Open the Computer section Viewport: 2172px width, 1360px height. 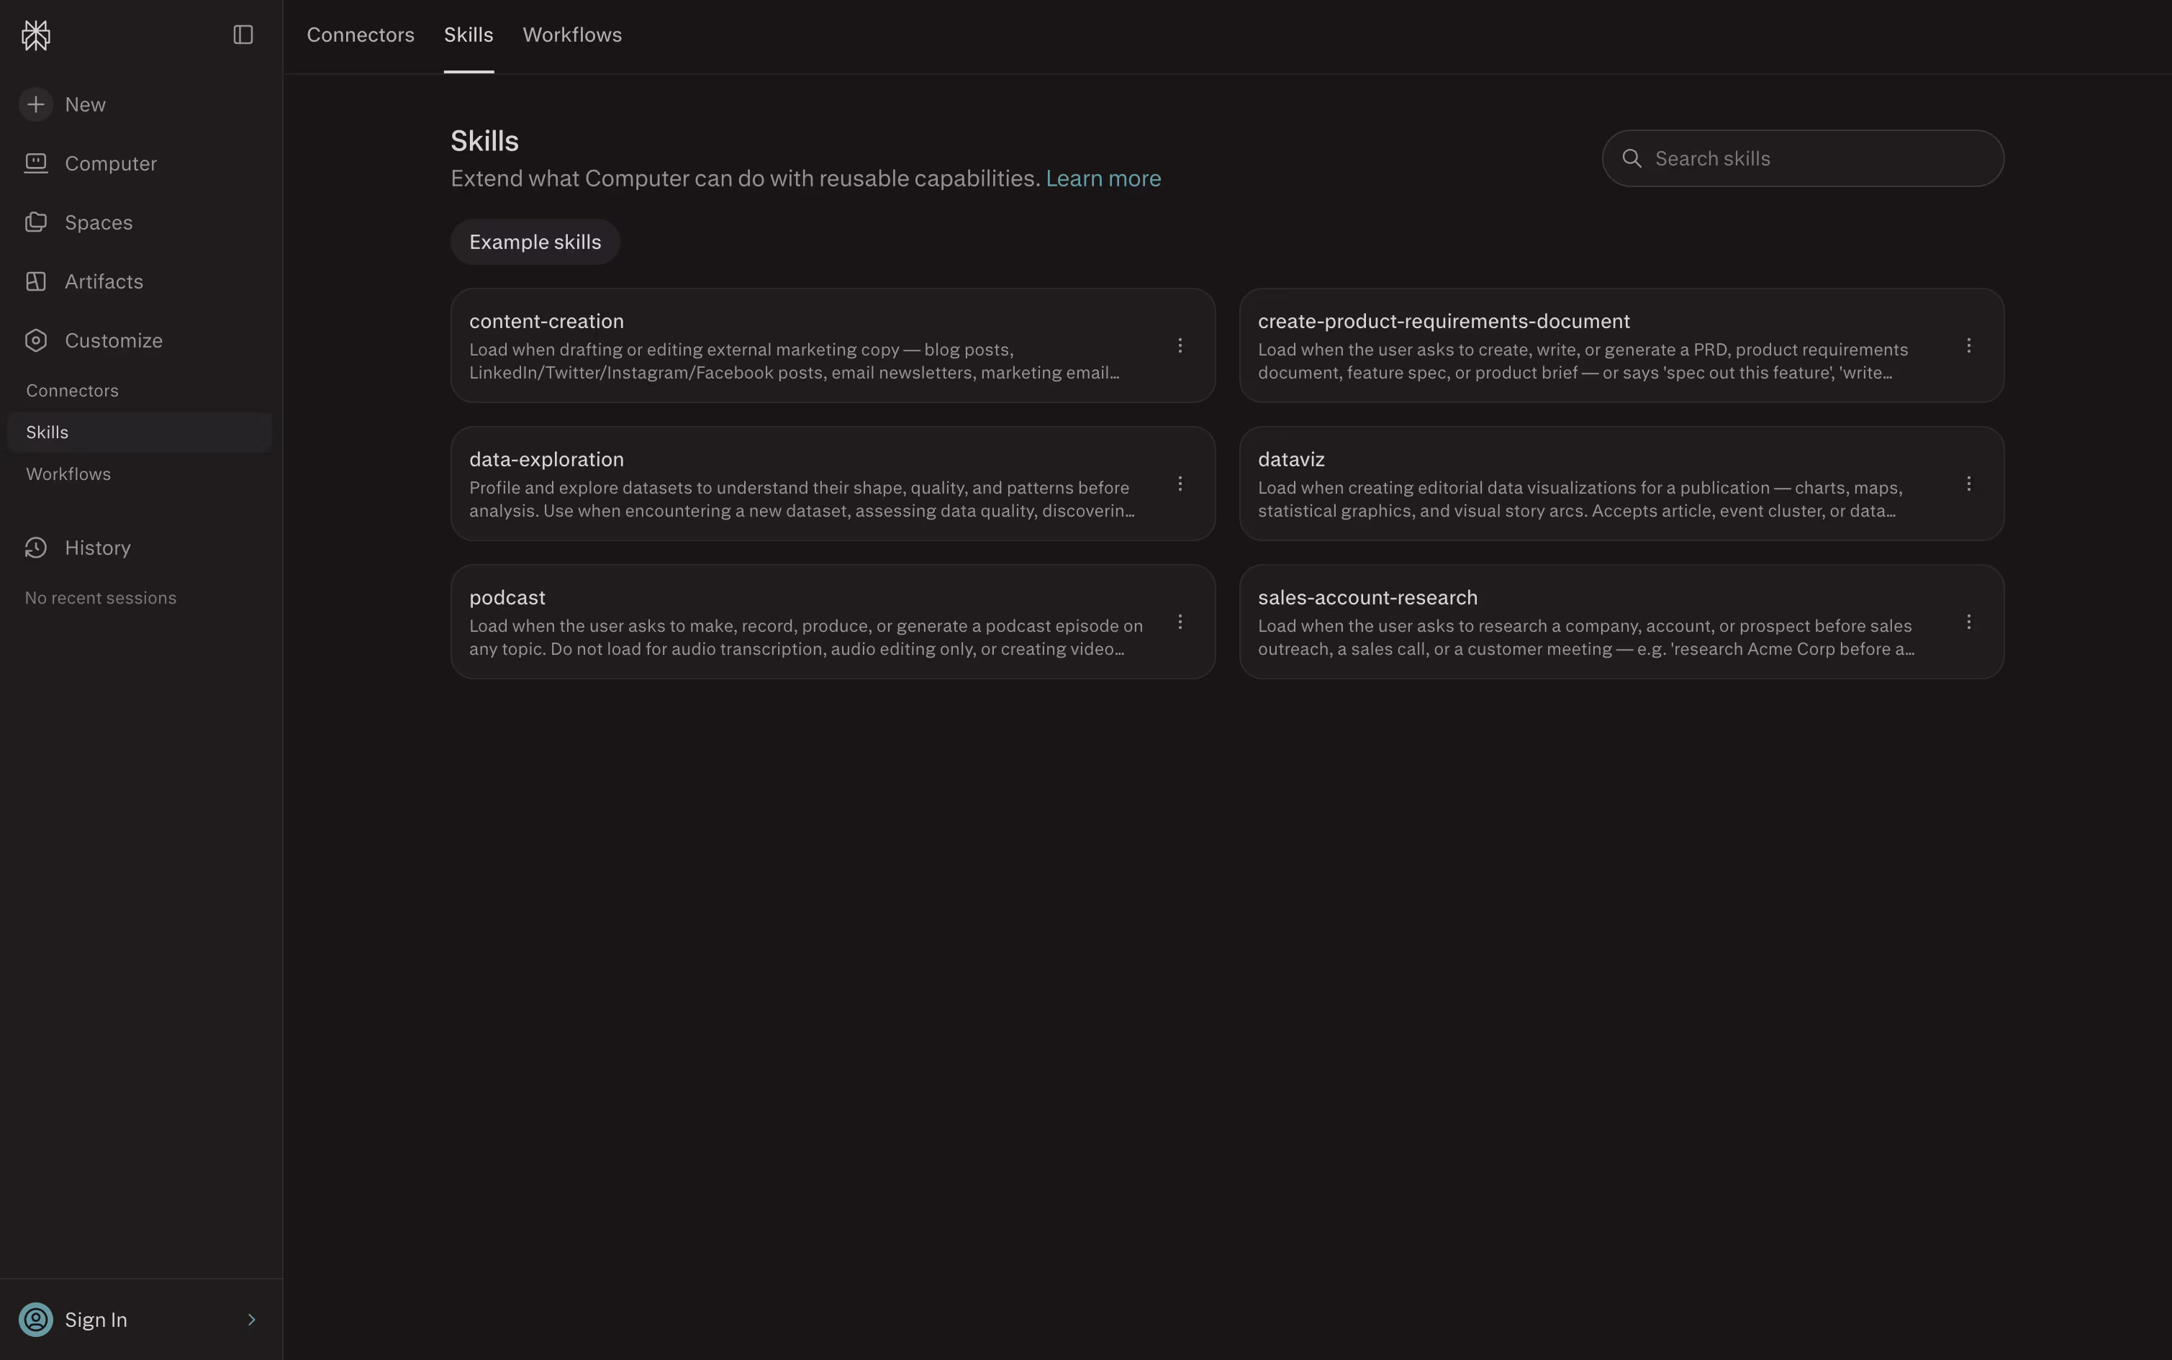111,164
